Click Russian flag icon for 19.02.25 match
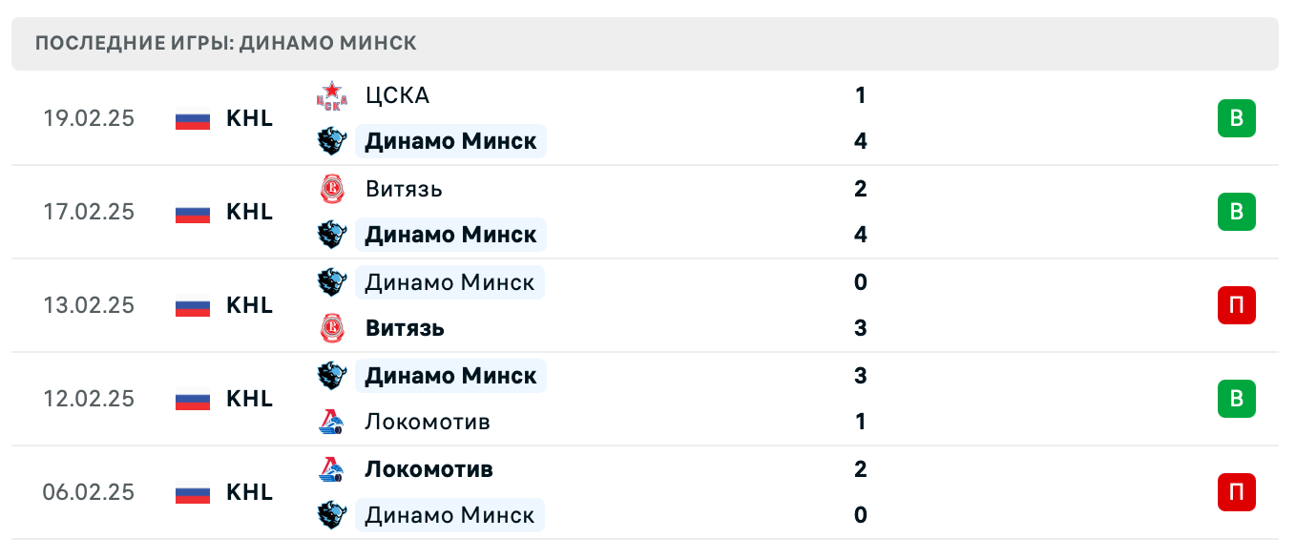The height and width of the screenshot is (559, 1296). coord(193,119)
